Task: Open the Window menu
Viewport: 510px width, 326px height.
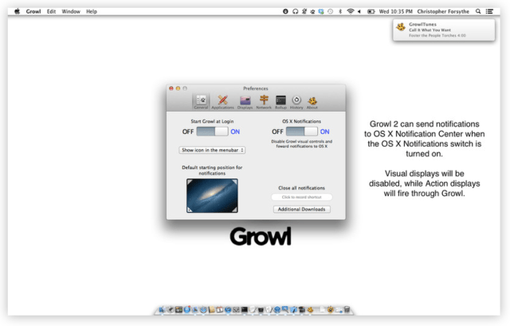Action: point(71,11)
